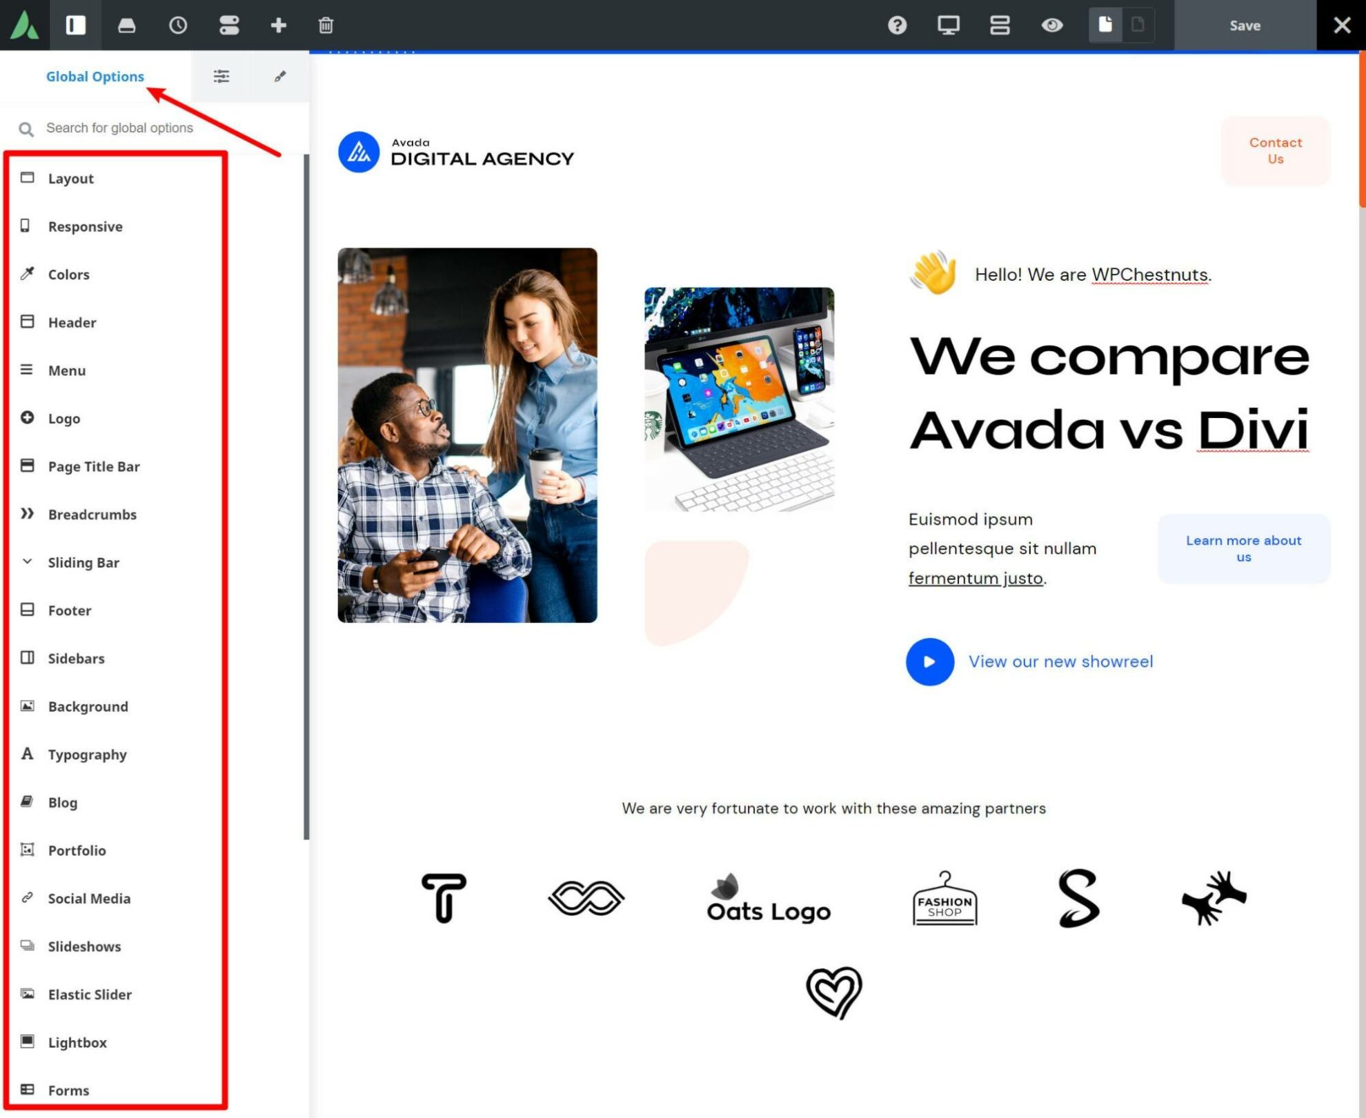
Task: Click the help question mark icon
Action: (x=898, y=26)
